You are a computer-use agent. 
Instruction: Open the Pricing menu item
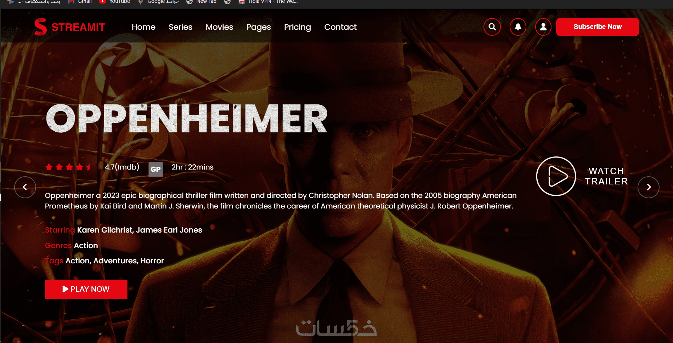coord(298,27)
